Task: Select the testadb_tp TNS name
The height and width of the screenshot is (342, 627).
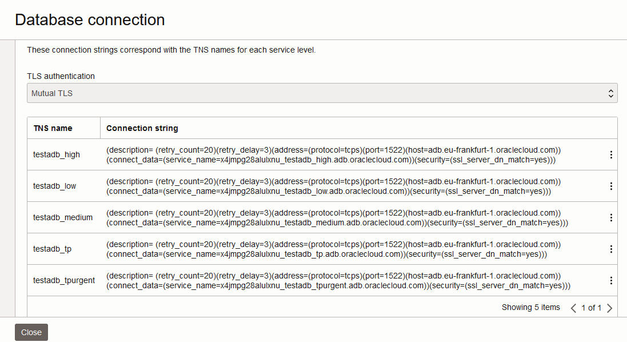Action: point(53,249)
